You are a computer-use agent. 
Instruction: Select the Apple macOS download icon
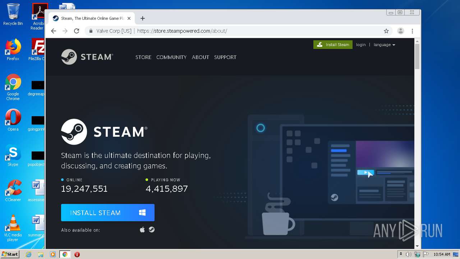(142, 230)
